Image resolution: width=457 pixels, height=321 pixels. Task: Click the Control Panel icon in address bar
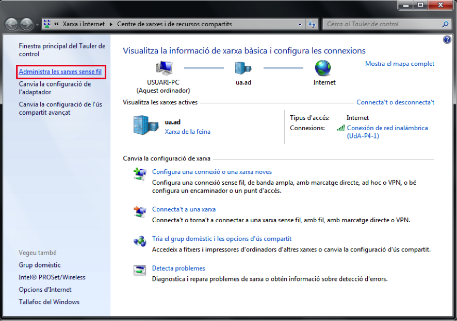click(47, 24)
